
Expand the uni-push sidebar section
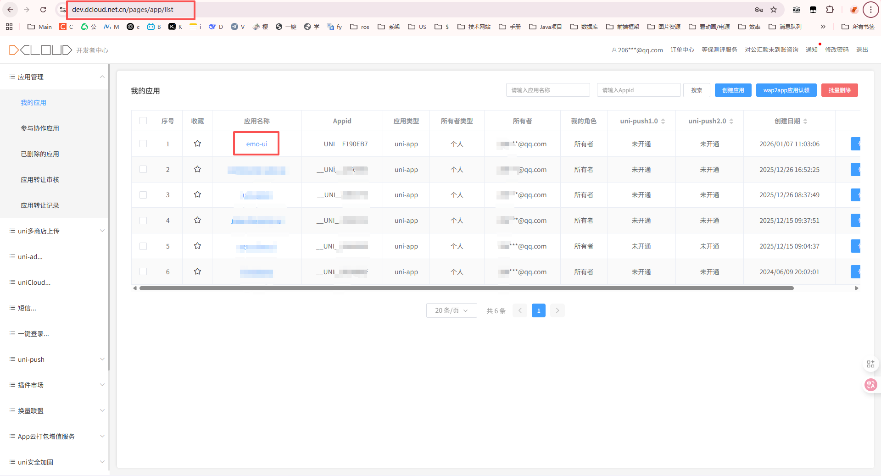(x=102, y=359)
